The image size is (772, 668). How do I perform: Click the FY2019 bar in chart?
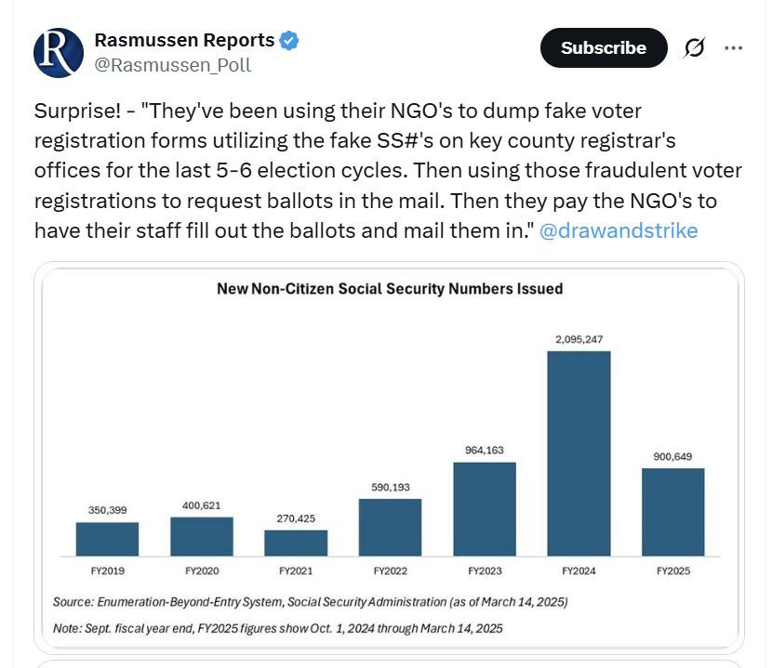tap(107, 539)
